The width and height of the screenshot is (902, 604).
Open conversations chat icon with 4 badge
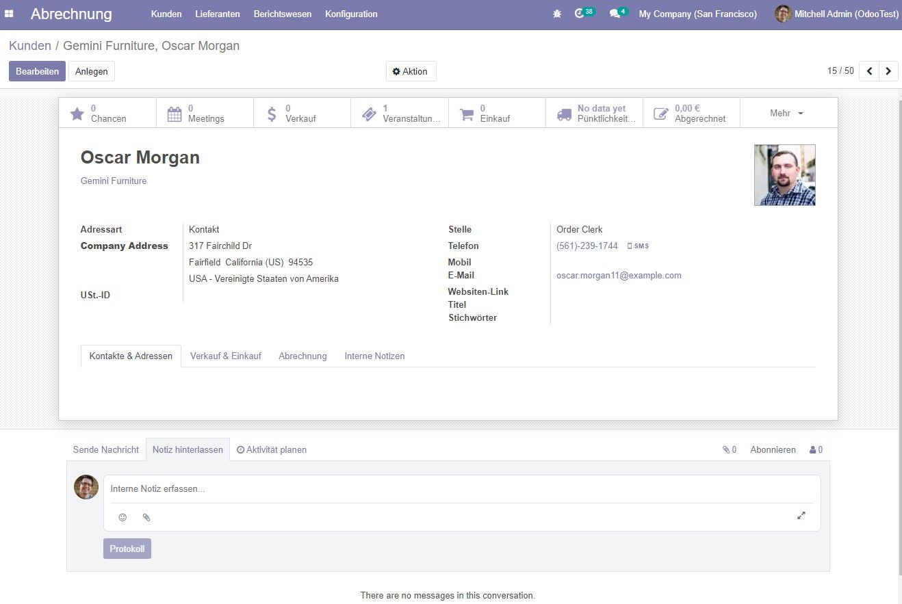point(617,14)
